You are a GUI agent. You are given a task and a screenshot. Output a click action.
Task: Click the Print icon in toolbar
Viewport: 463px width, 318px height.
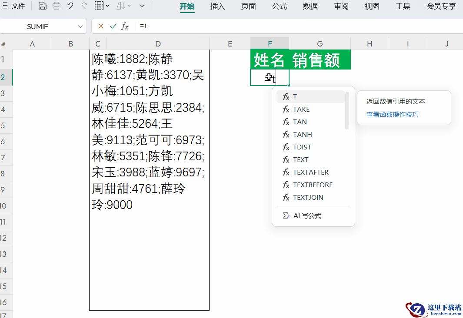click(57, 6)
